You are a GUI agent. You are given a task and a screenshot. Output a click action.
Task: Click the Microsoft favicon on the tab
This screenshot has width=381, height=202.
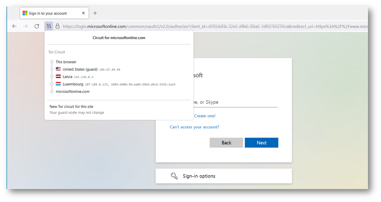(x=25, y=13)
